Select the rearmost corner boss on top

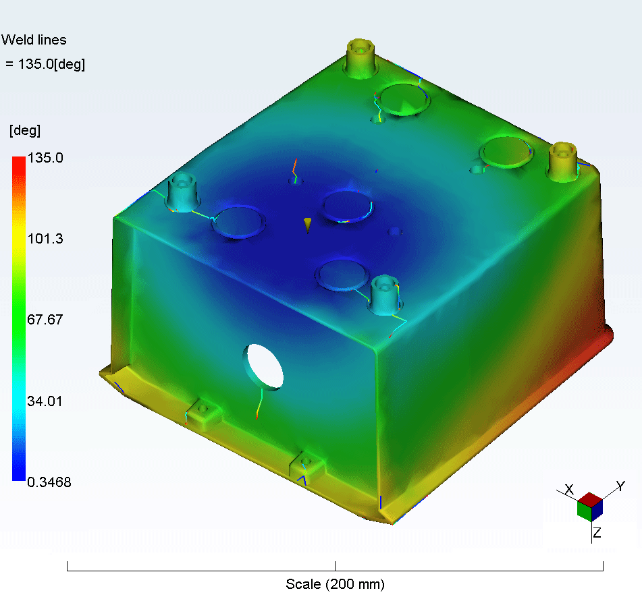click(x=360, y=57)
